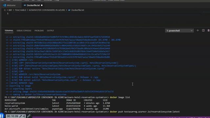Open 'ADMINISTER CONTAINERS IN AZURE' breadcrumb
The width and height of the screenshot is (210, 118).
47,10
